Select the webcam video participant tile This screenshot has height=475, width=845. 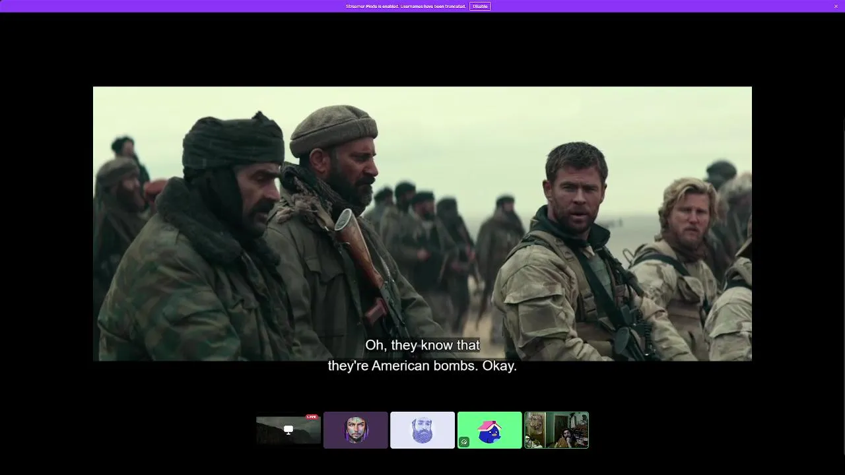557,430
